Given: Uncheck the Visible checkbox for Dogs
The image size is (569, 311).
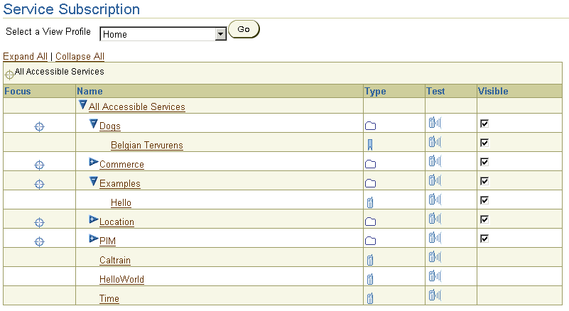Looking at the screenshot, I should point(484,124).
